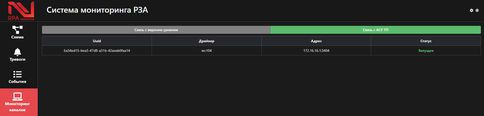This screenshot has height=116, width=484.
Task: Toggle the light theme sun icon
Action: tap(477, 10)
